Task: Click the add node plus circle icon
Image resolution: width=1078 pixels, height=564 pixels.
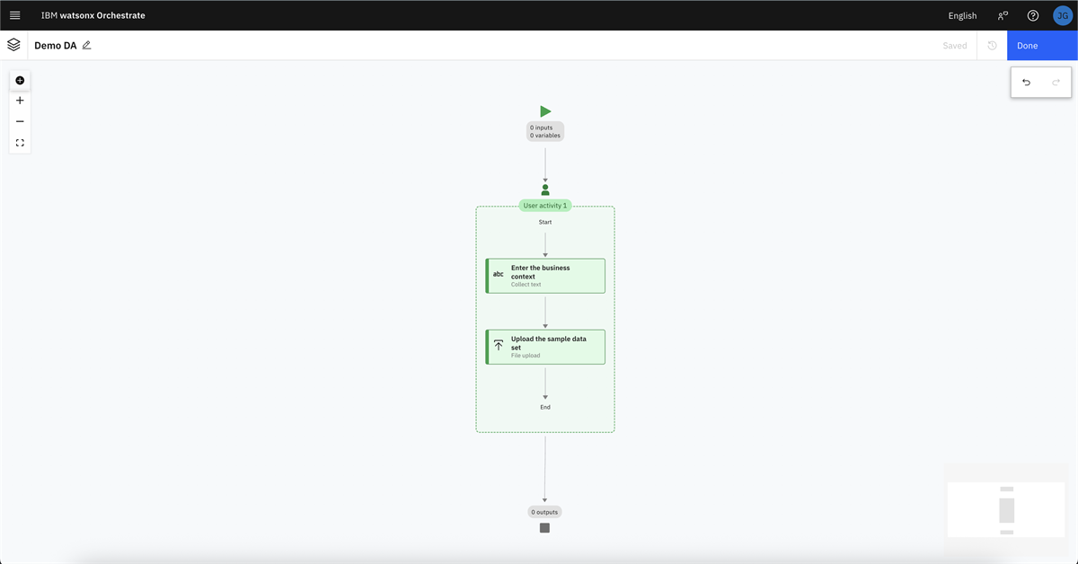Action: coord(20,81)
